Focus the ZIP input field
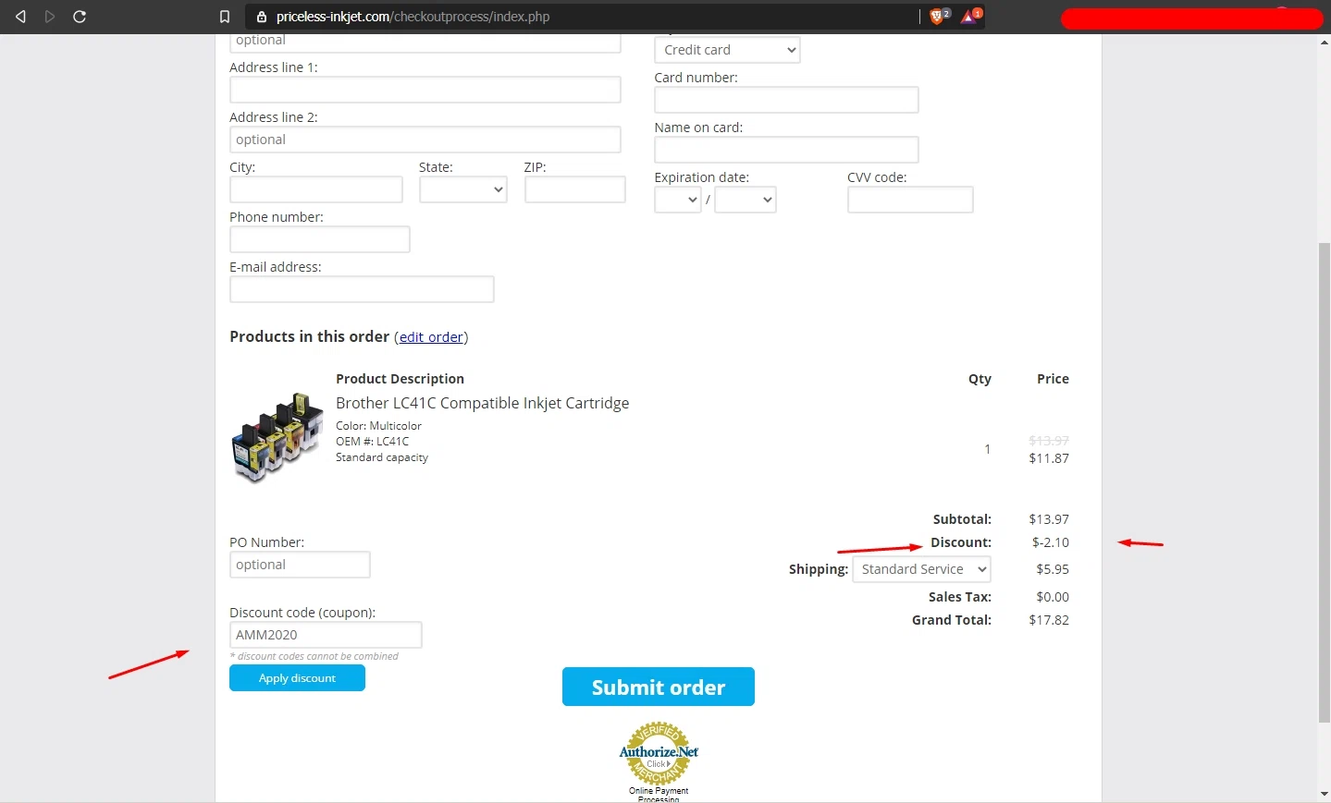The width and height of the screenshot is (1331, 803). click(x=575, y=189)
